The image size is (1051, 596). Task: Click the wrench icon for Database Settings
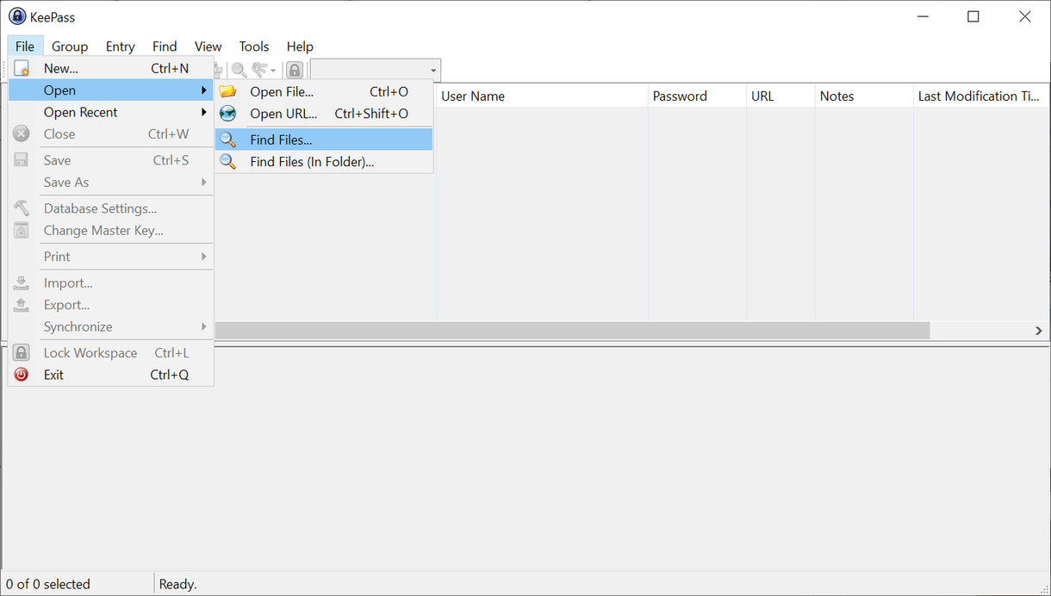[22, 208]
